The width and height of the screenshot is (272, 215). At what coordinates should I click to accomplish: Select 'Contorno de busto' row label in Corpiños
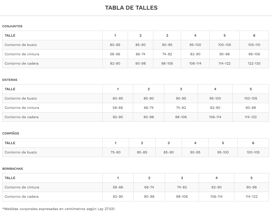[21, 152]
